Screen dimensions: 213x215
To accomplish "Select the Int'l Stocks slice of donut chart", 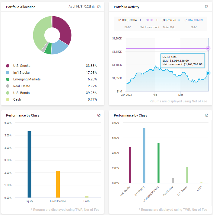I will tap(59, 47).
